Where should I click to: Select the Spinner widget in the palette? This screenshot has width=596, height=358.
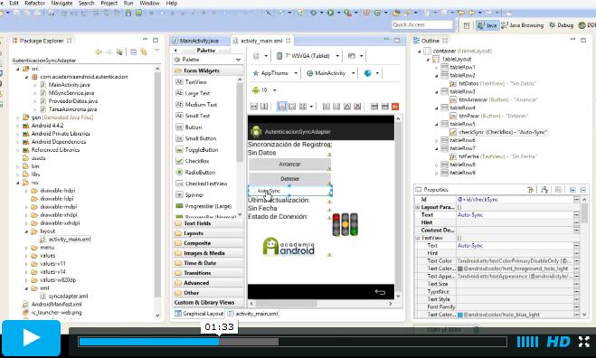(x=190, y=195)
